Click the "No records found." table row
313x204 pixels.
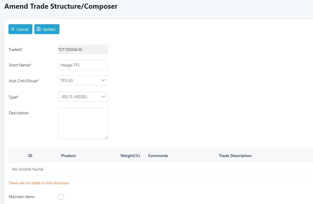(x=28, y=169)
